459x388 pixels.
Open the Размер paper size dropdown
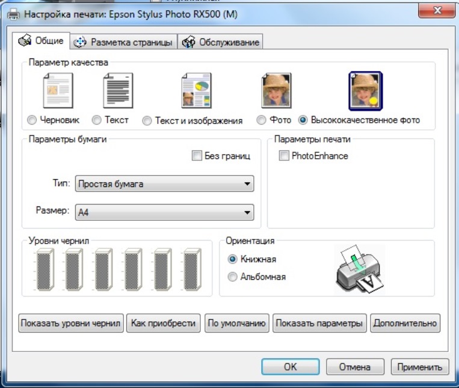pos(164,212)
